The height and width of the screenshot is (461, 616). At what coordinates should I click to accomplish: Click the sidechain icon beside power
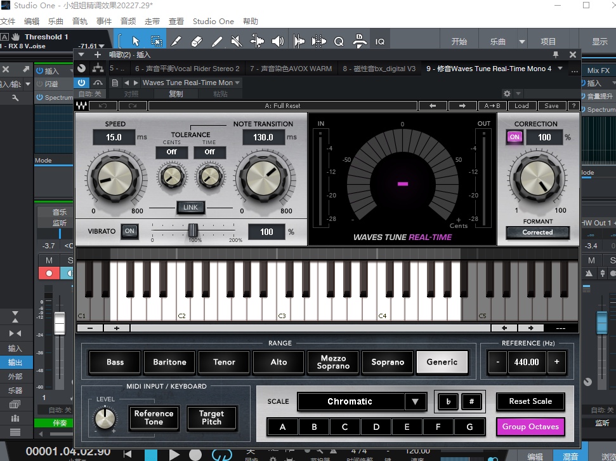(98, 83)
